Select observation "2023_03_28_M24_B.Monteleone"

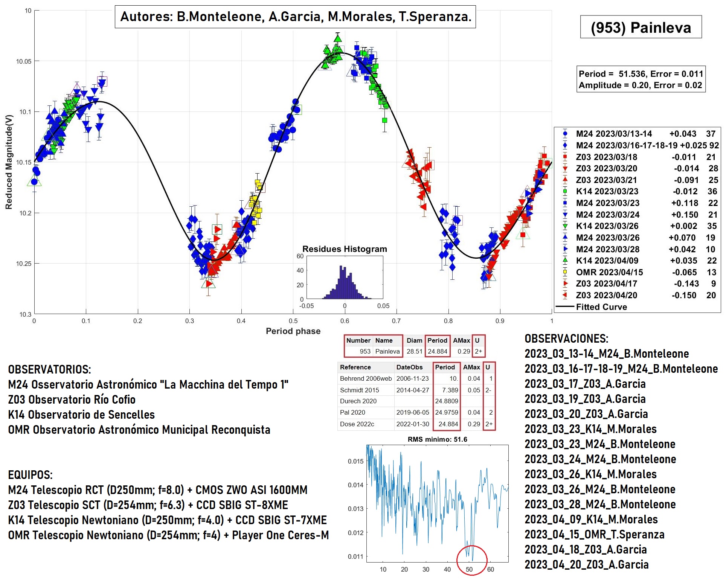[x=600, y=504]
